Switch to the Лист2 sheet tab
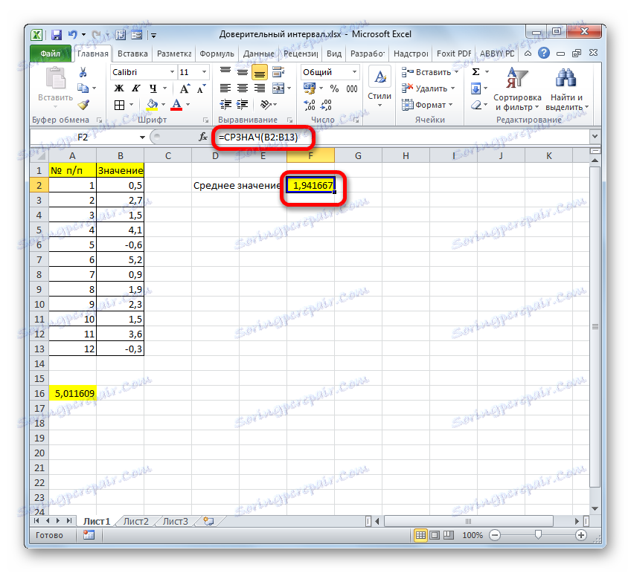631x573 pixels. (136, 521)
